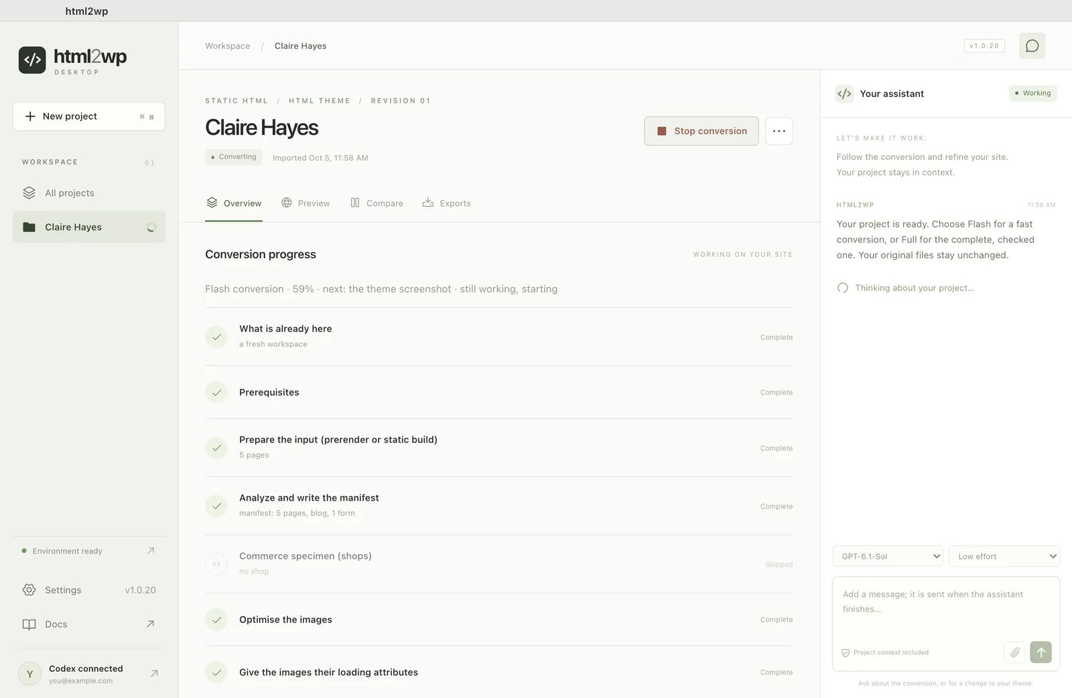Open the three-dots more options button
The width and height of the screenshot is (1072, 698).
[779, 131]
